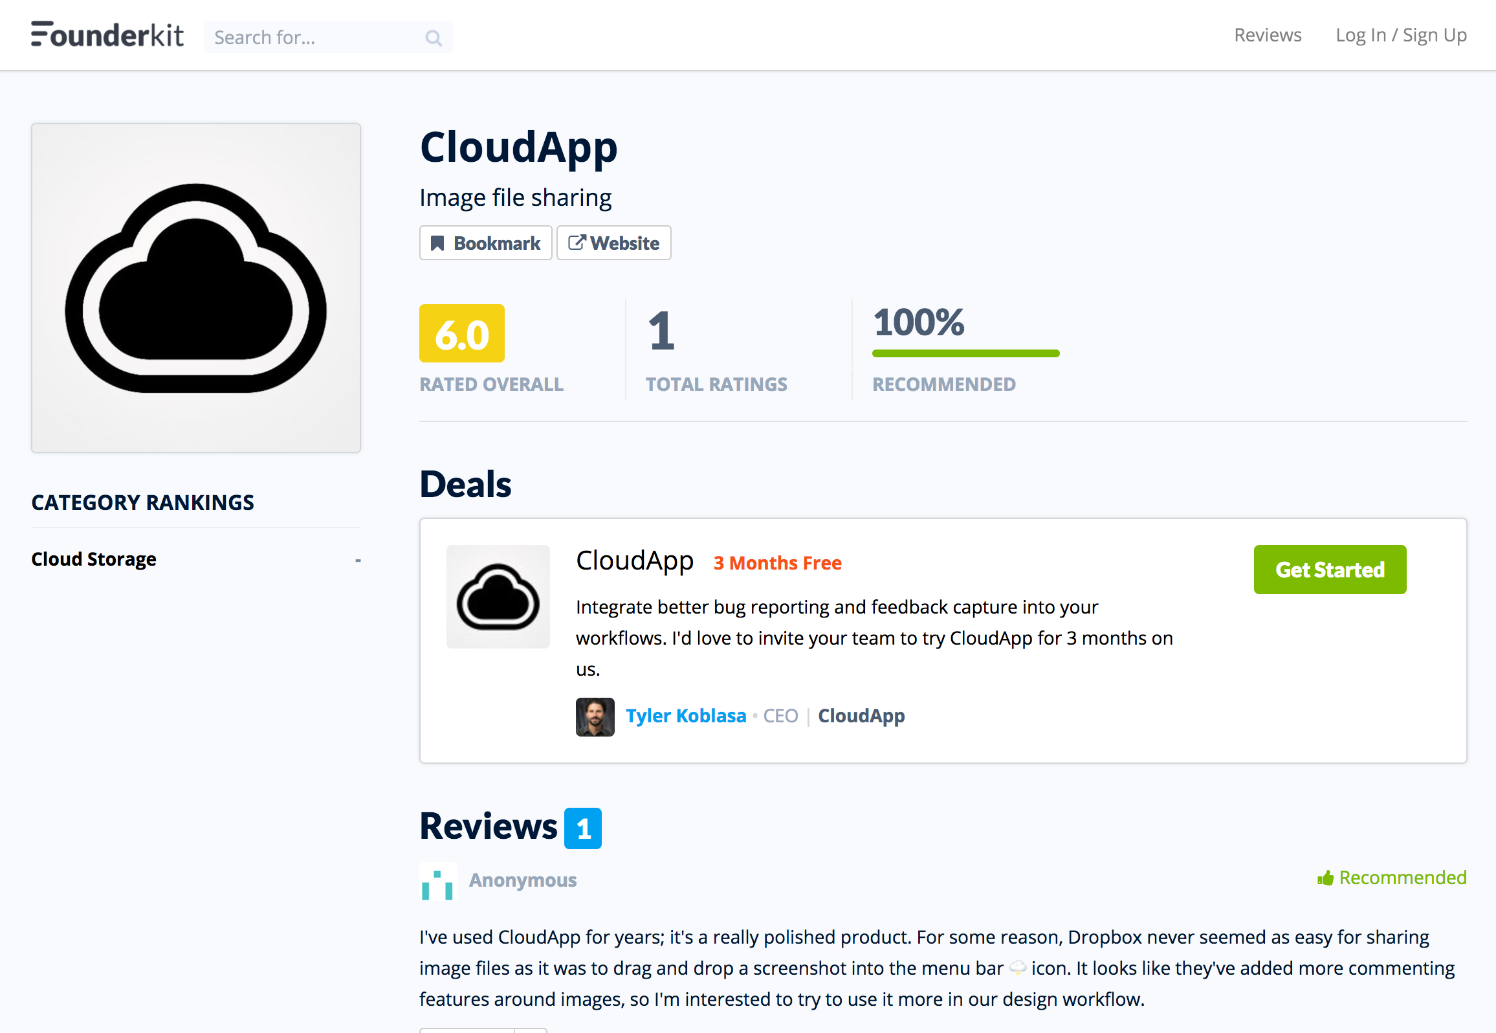Click the external-link icon on the Website button
Image resolution: width=1496 pixels, height=1033 pixels.
(577, 243)
